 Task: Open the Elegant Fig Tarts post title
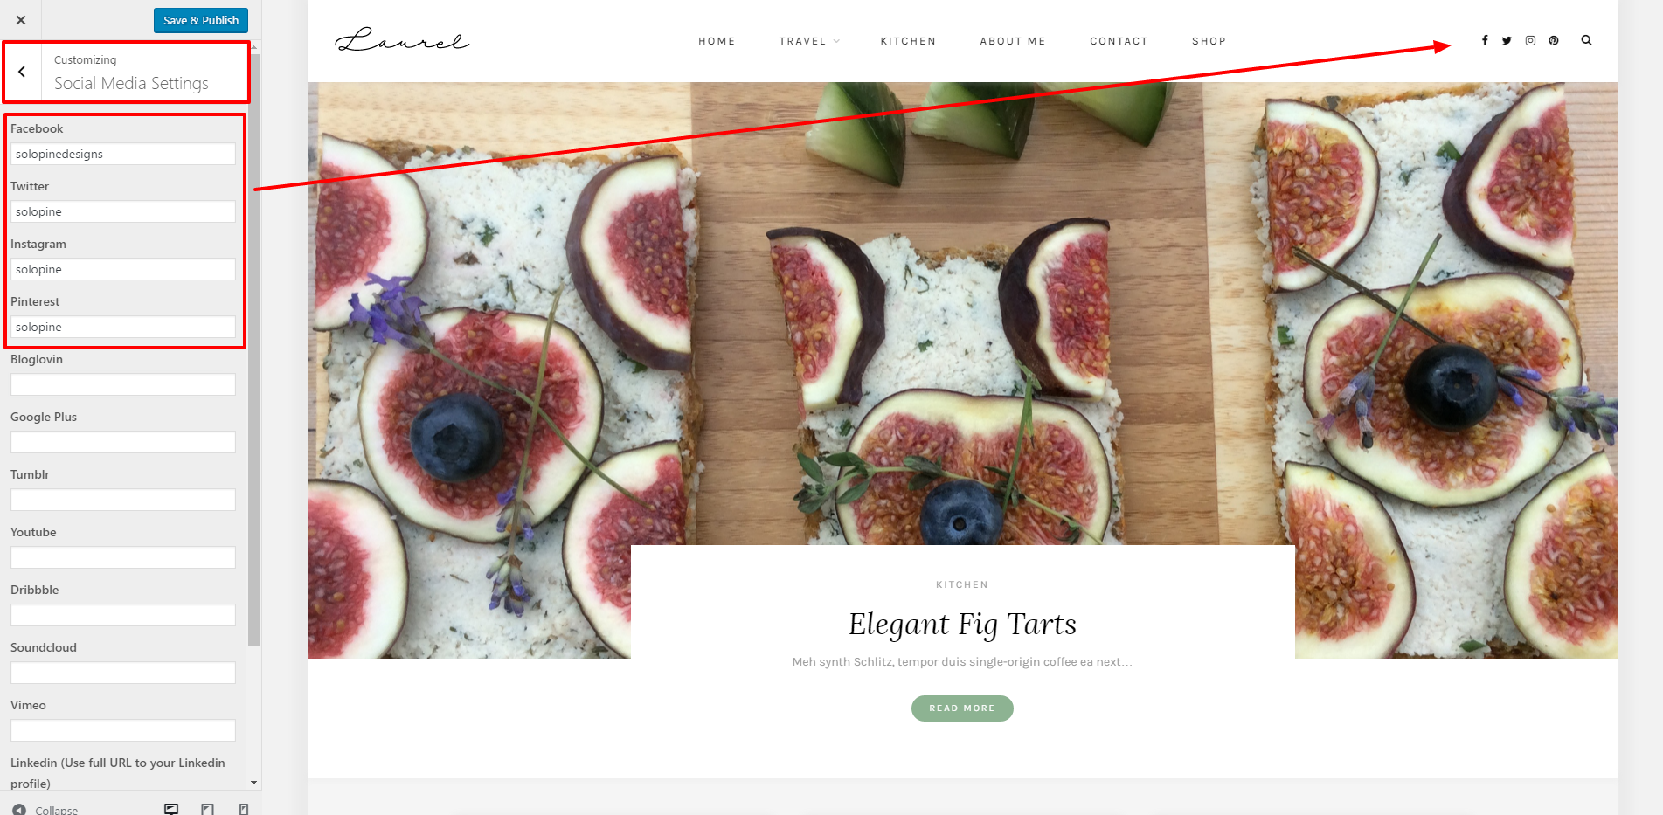962,624
